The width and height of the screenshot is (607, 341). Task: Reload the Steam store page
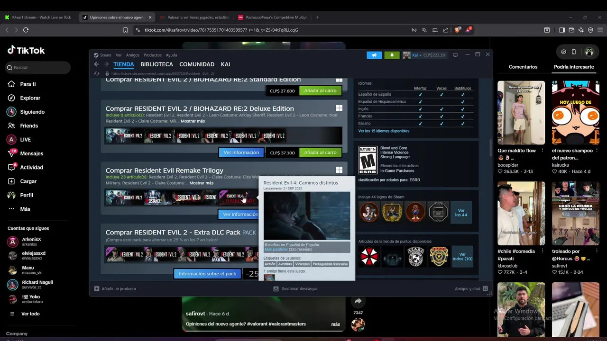tap(97, 73)
